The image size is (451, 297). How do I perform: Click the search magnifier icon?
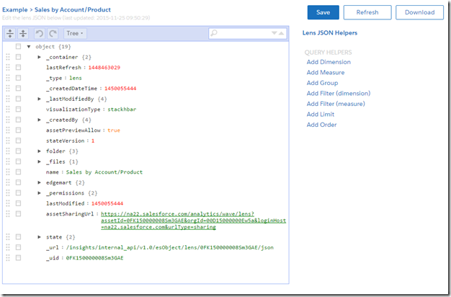coord(214,33)
